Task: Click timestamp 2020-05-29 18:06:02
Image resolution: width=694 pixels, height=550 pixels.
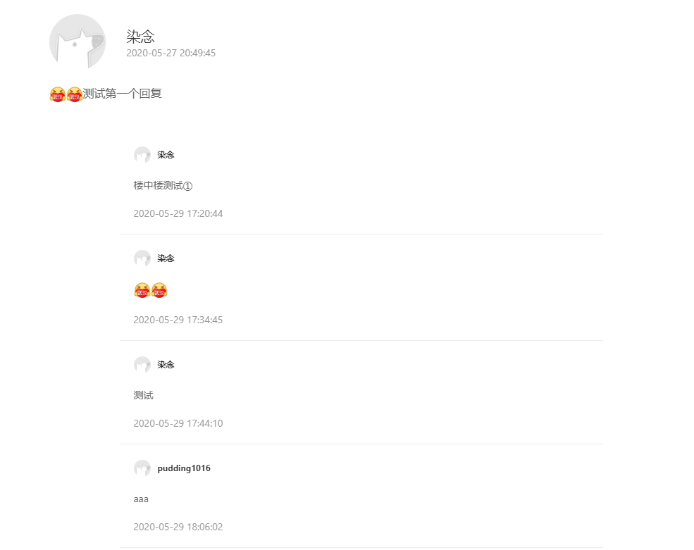Action: (x=178, y=527)
